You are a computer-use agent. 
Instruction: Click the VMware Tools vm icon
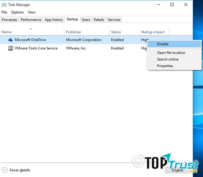click(x=11, y=48)
